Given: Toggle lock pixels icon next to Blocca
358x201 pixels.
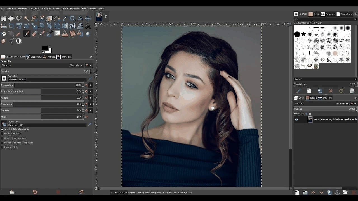Looking at the screenshot, I should pos(303,114).
